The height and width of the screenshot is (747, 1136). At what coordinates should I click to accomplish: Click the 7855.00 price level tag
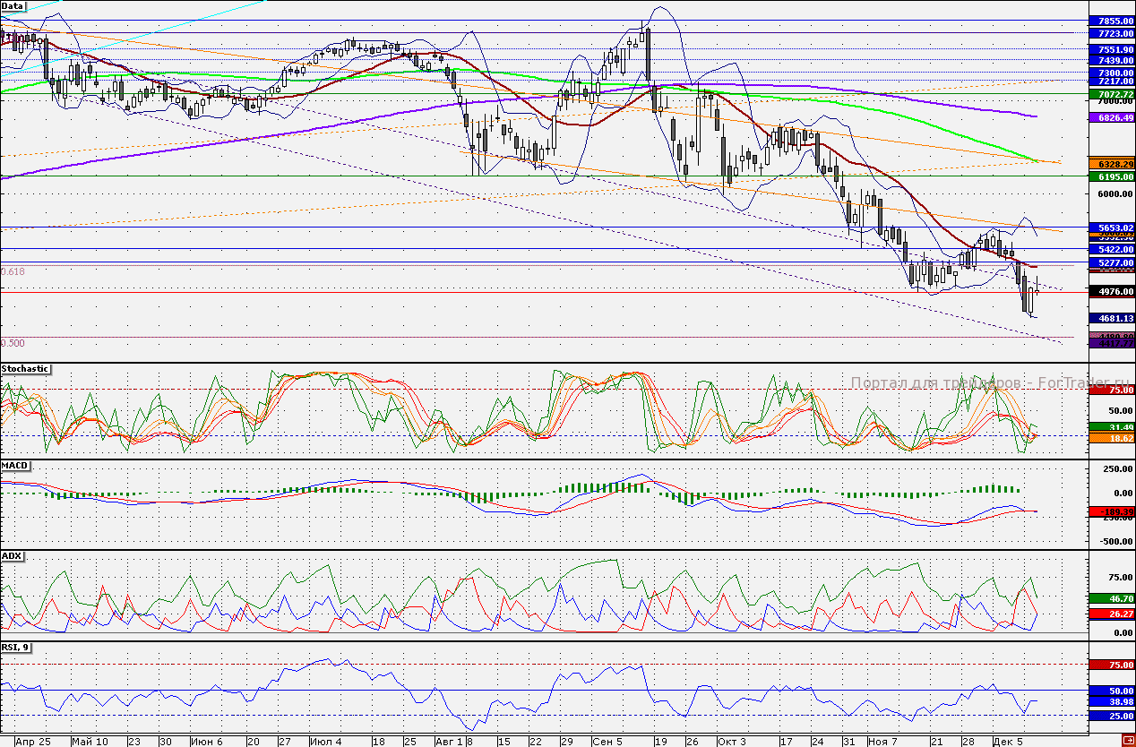[1111, 21]
